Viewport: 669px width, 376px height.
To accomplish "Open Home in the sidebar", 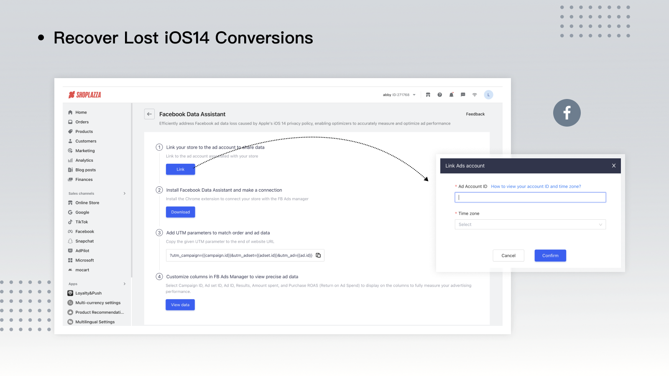I will [x=81, y=112].
